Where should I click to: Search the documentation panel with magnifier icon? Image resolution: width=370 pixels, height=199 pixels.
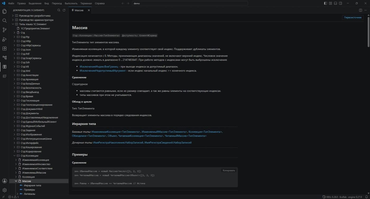click(x=59, y=10)
